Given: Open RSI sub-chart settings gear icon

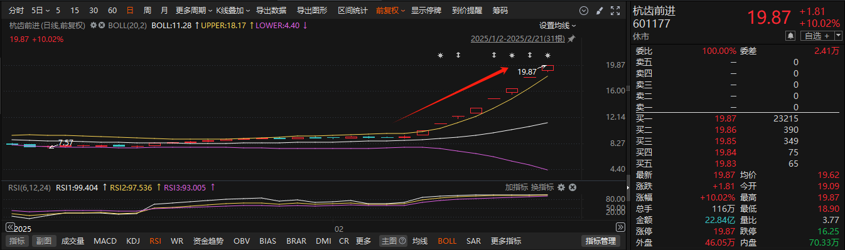Looking at the screenshot, I should tap(561, 187).
